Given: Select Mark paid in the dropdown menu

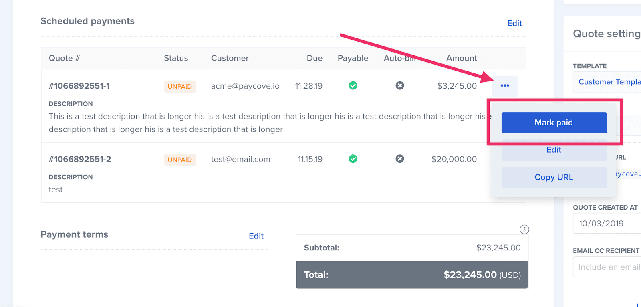Looking at the screenshot, I should pyautogui.click(x=554, y=123).
